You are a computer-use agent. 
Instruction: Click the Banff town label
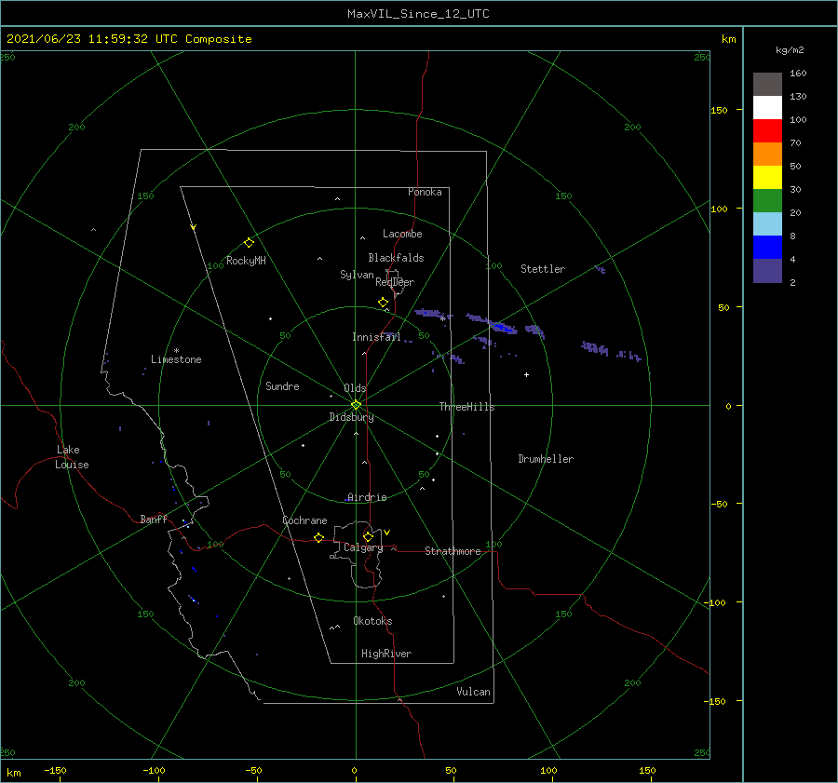154,519
